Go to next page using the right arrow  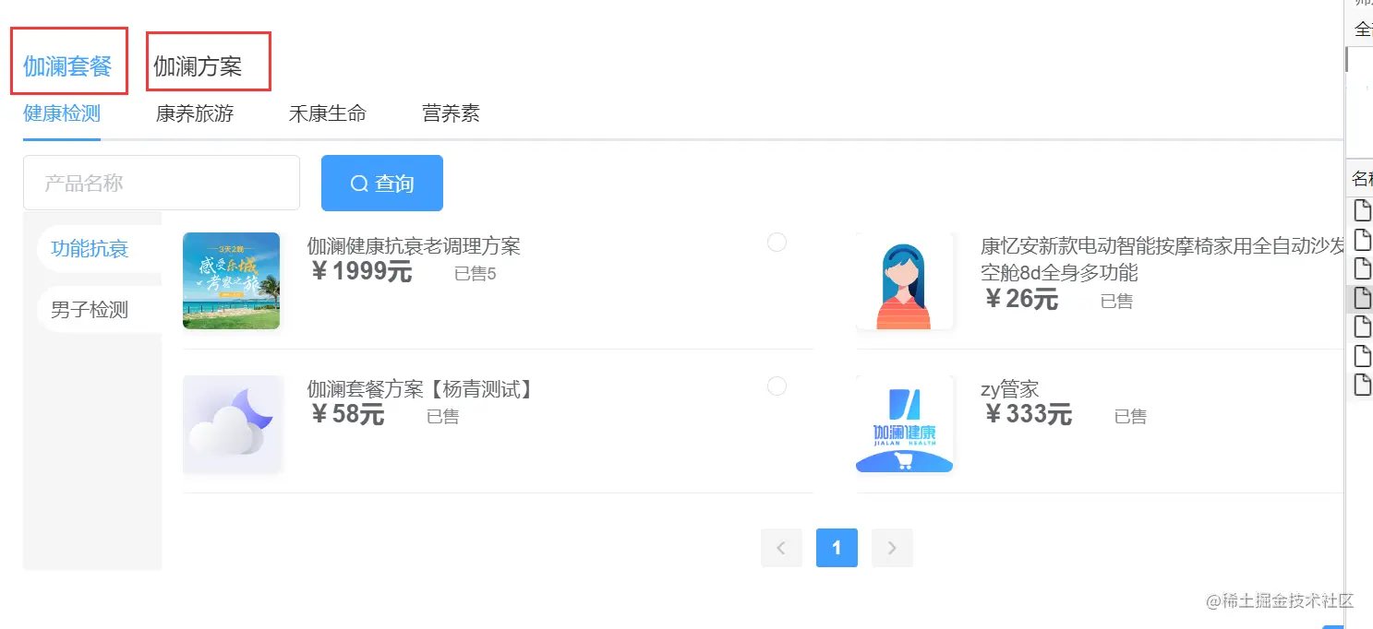click(x=892, y=548)
